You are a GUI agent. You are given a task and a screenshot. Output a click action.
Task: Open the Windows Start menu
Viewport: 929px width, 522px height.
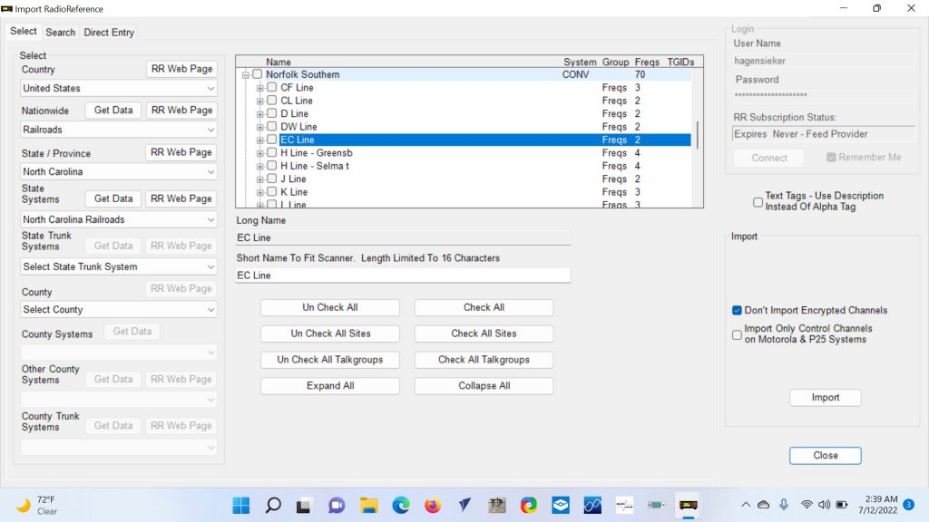click(240, 505)
